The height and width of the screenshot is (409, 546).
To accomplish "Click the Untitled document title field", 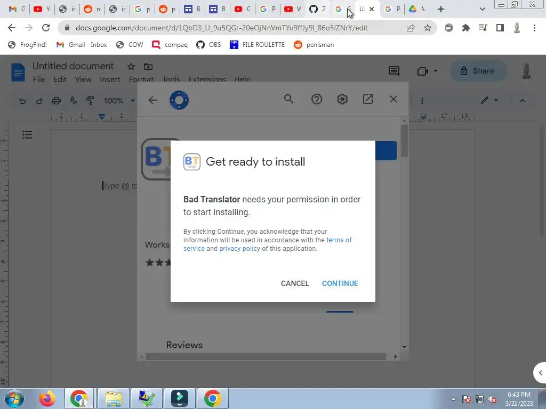I will (x=73, y=66).
